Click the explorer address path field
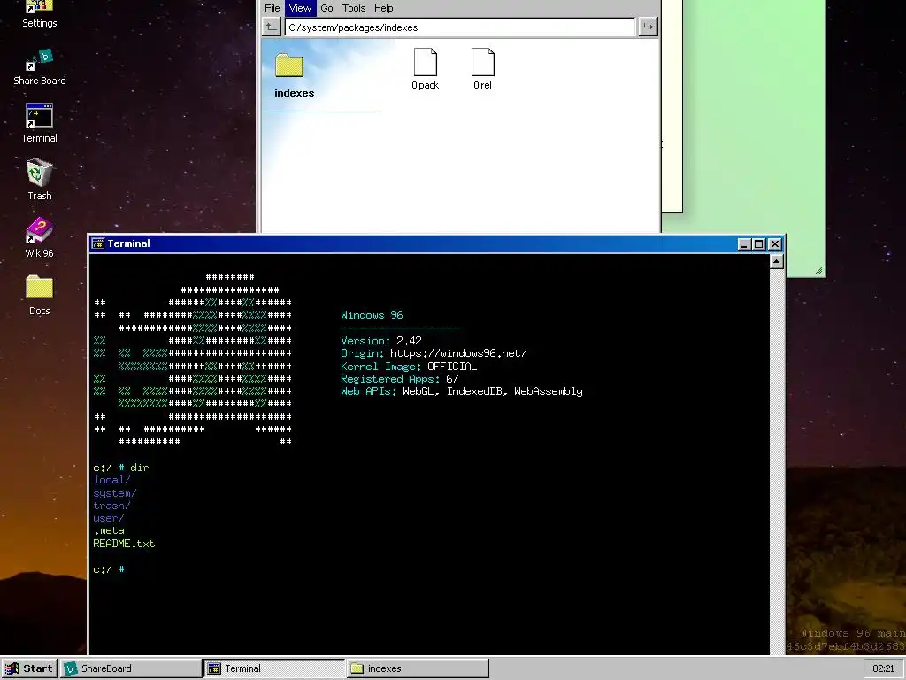The image size is (906, 680). point(460,27)
